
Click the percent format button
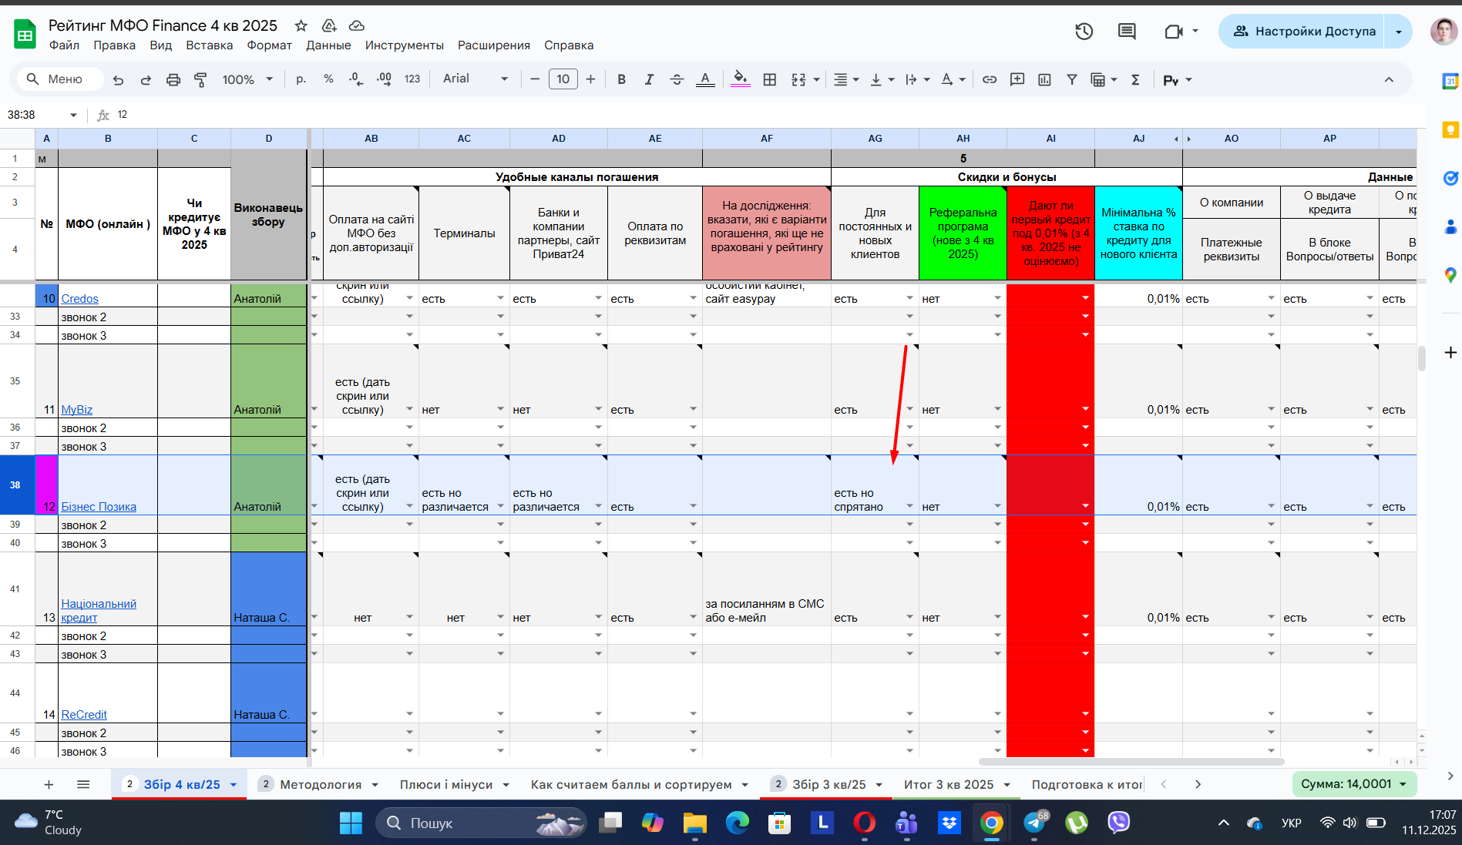pyautogui.click(x=328, y=79)
